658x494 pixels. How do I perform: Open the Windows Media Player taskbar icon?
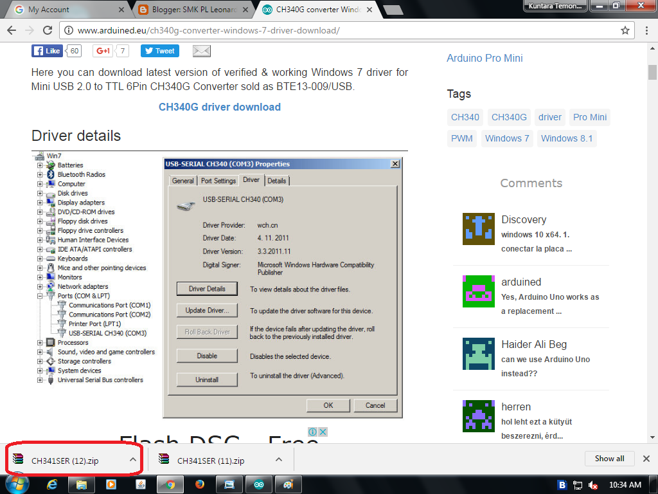111,485
